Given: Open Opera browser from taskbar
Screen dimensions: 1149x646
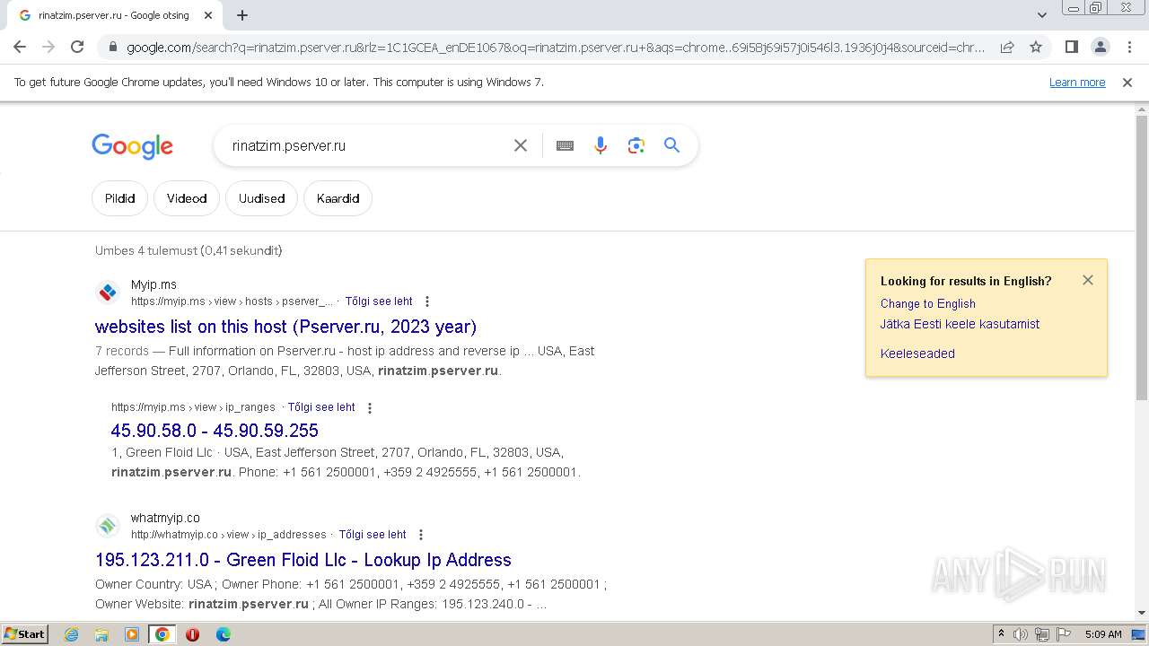Looking at the screenshot, I should tap(192, 634).
